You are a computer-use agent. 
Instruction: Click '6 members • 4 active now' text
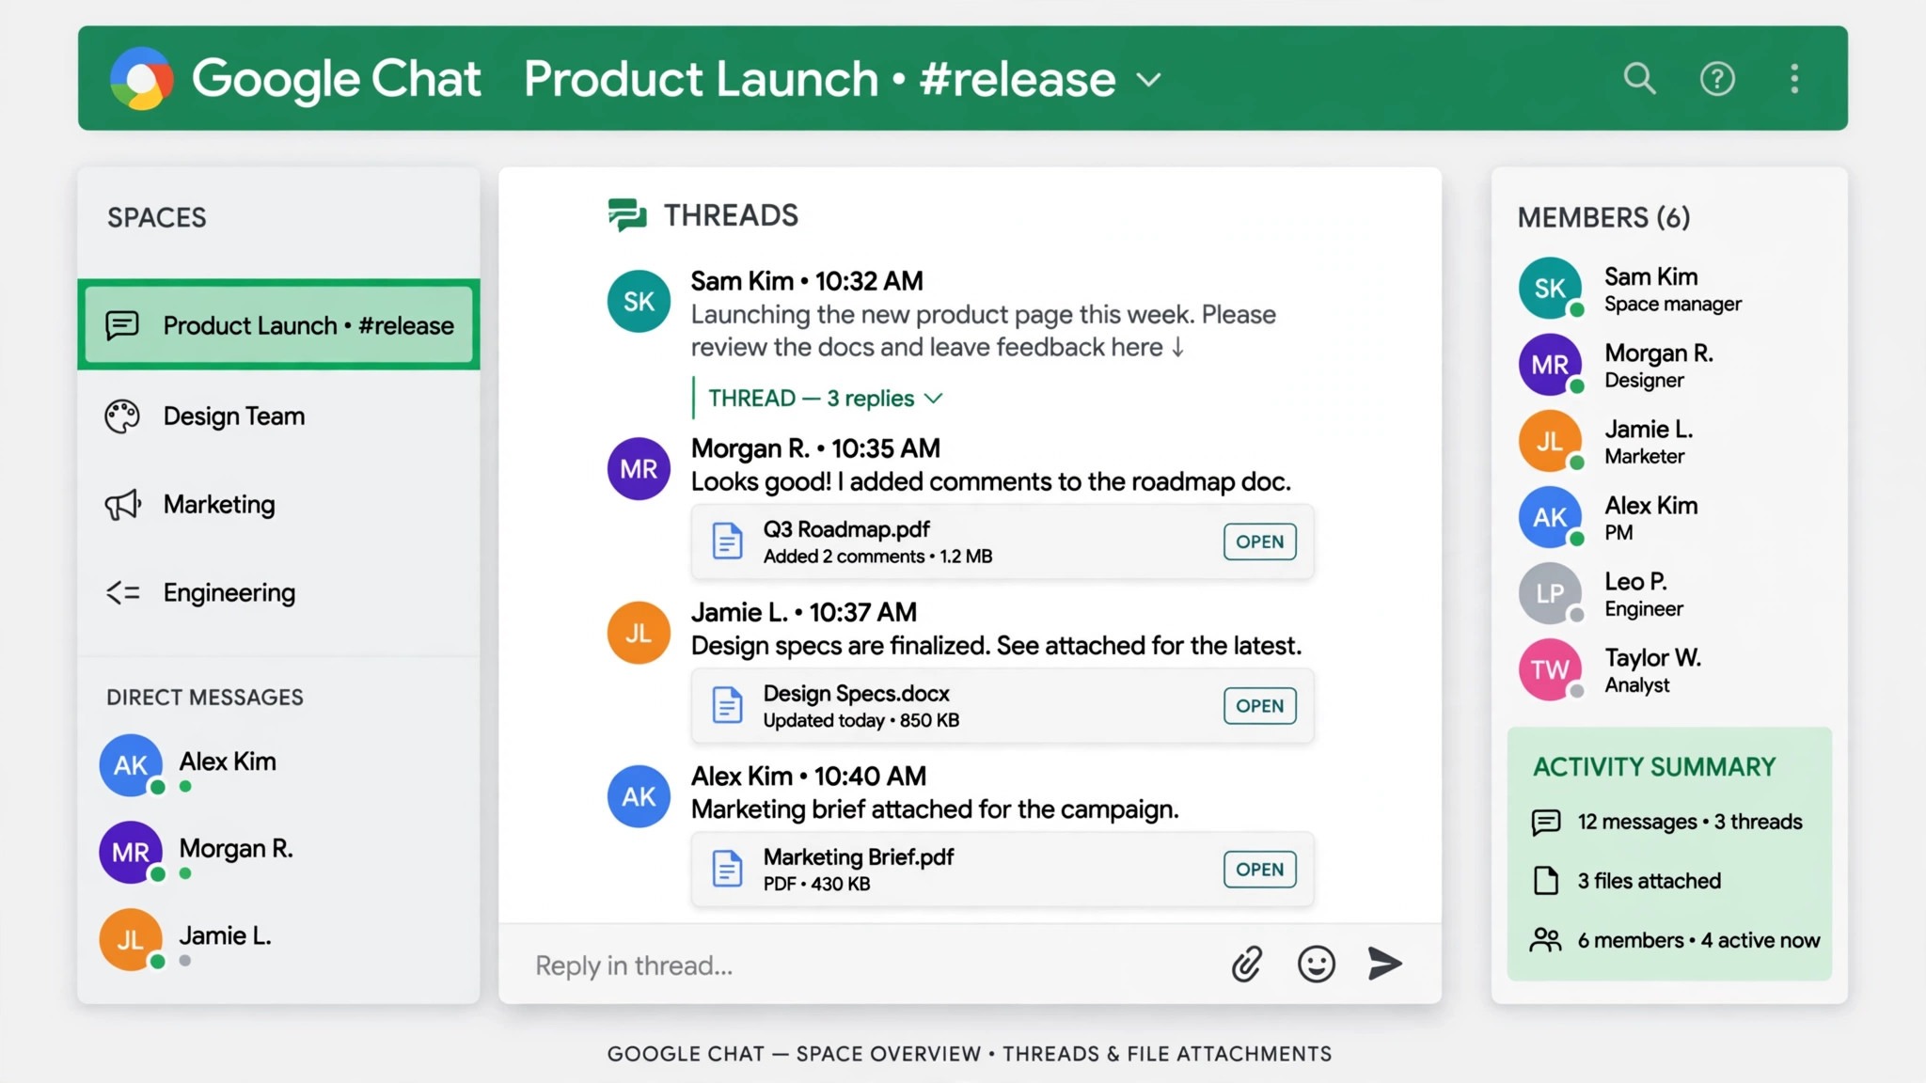click(1698, 940)
